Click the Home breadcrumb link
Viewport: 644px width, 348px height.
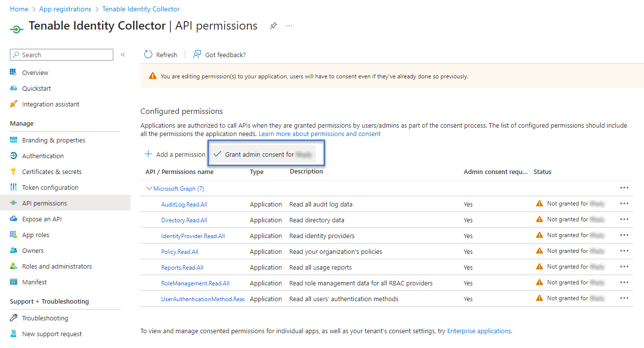[19, 9]
